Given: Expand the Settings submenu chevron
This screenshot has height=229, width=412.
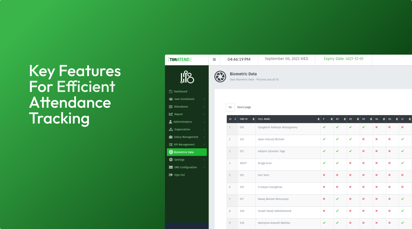Looking at the screenshot, I should 204,160.
